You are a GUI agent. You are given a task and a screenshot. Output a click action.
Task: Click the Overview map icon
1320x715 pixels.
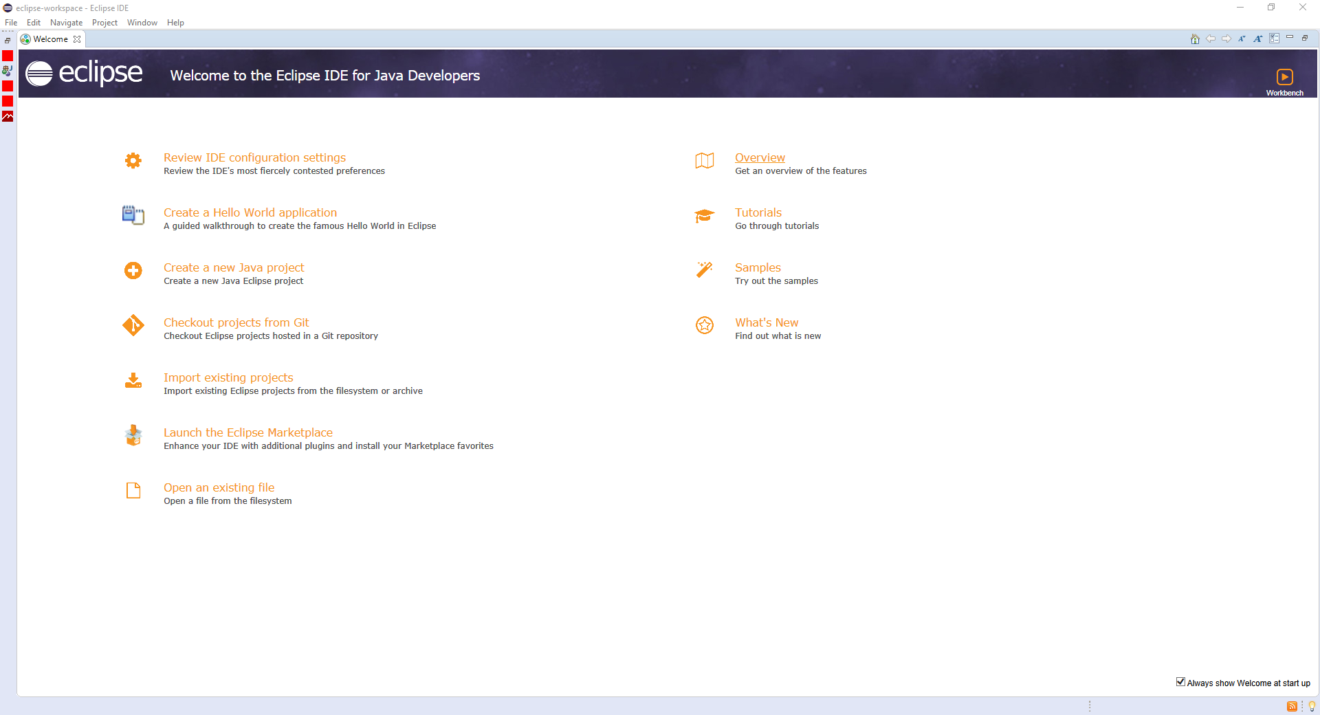tap(705, 160)
